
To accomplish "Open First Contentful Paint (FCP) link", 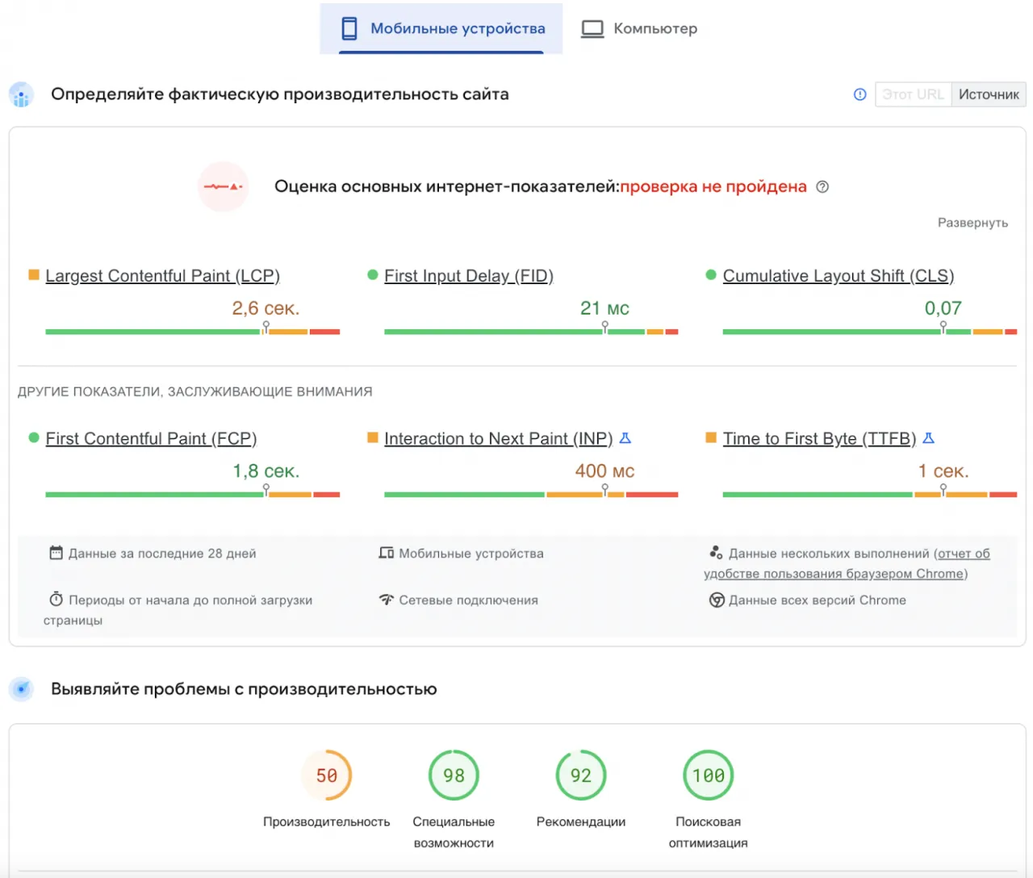I will click(151, 439).
